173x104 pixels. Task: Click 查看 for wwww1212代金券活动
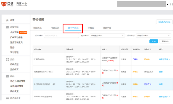click(161, 97)
